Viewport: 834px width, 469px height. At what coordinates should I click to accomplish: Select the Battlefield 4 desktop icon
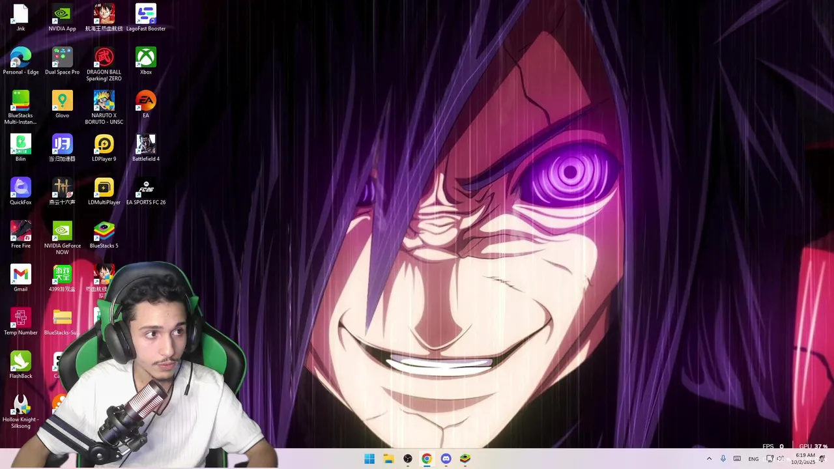146,149
